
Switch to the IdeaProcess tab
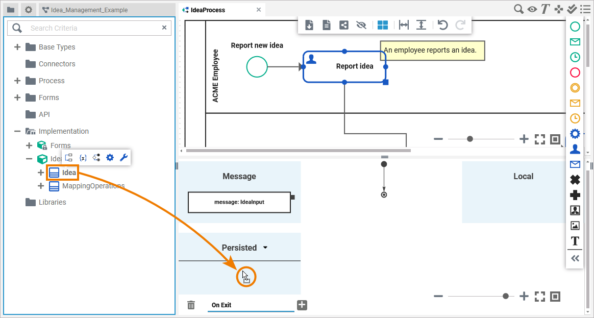coord(207,10)
